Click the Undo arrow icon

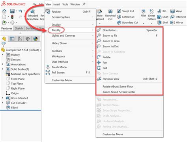[20, 11]
